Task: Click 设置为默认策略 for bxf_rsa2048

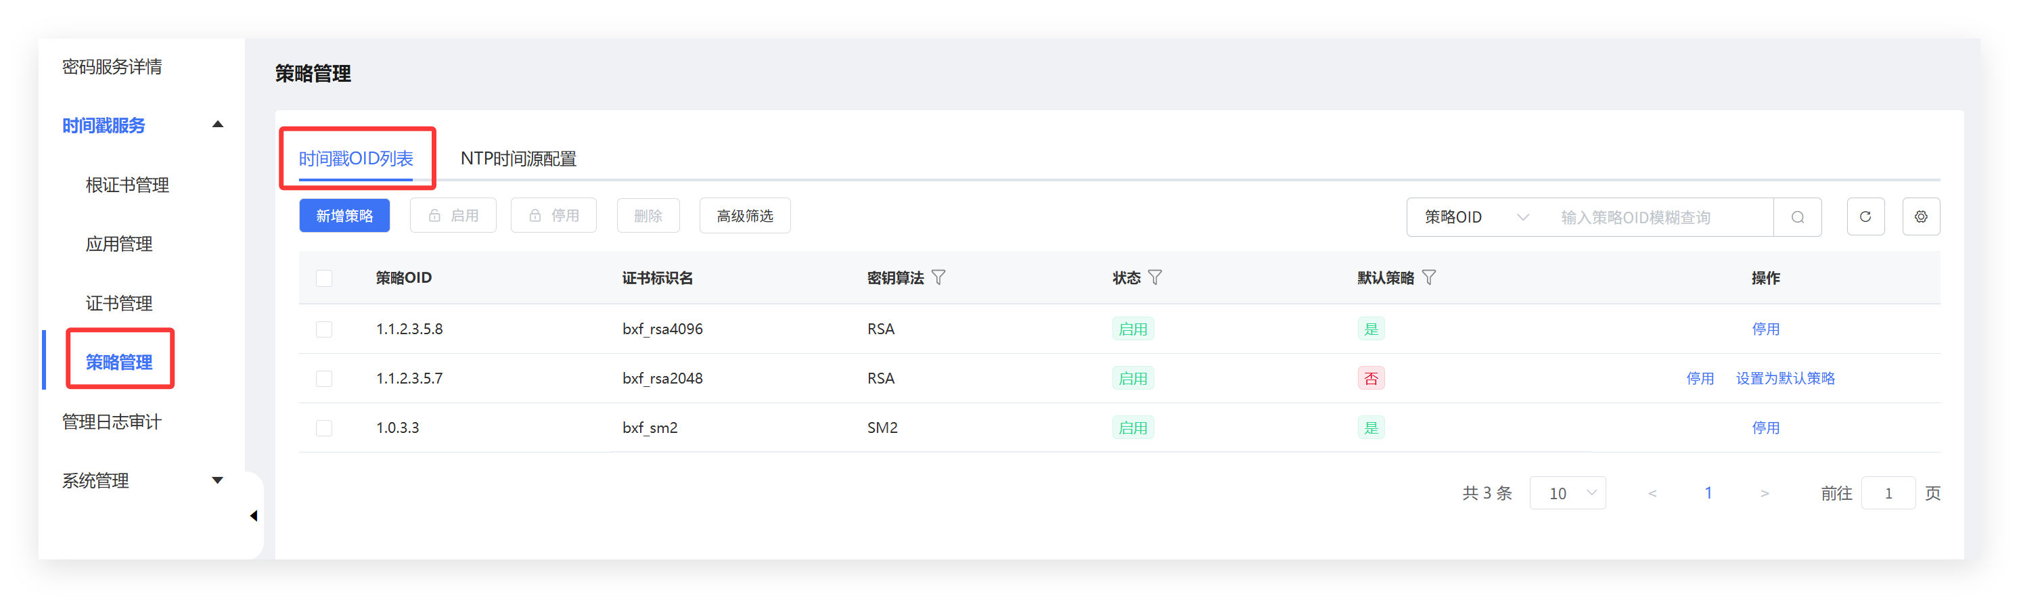Action: tap(1785, 379)
